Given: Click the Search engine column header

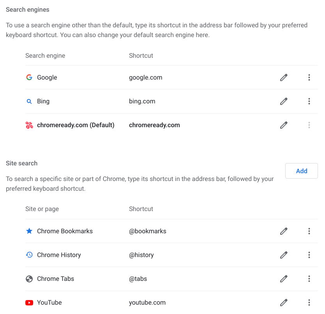Looking at the screenshot, I should [45, 55].
